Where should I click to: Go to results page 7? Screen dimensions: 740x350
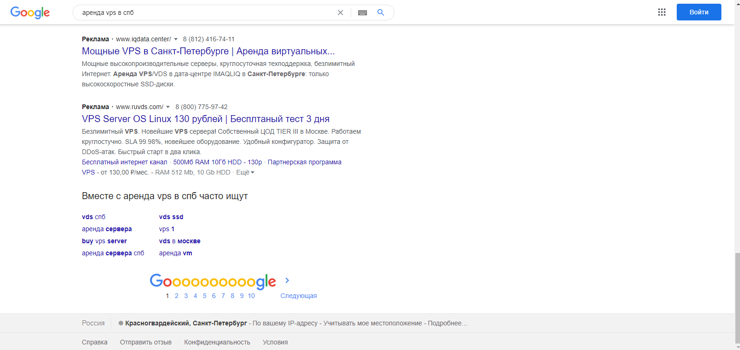223,296
